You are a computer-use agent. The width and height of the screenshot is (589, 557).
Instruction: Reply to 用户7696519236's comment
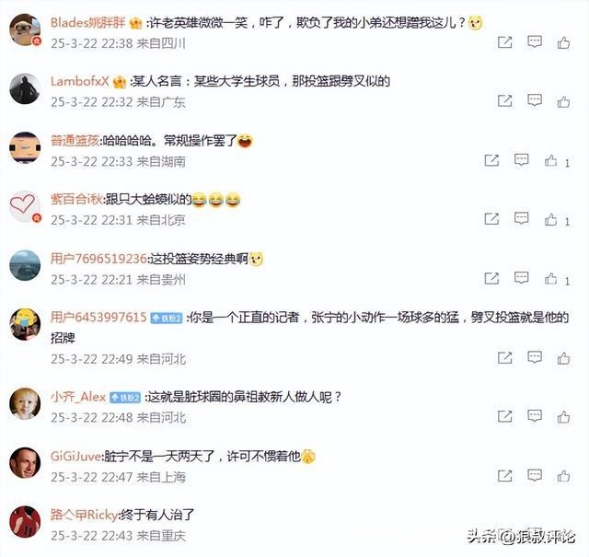click(x=521, y=278)
